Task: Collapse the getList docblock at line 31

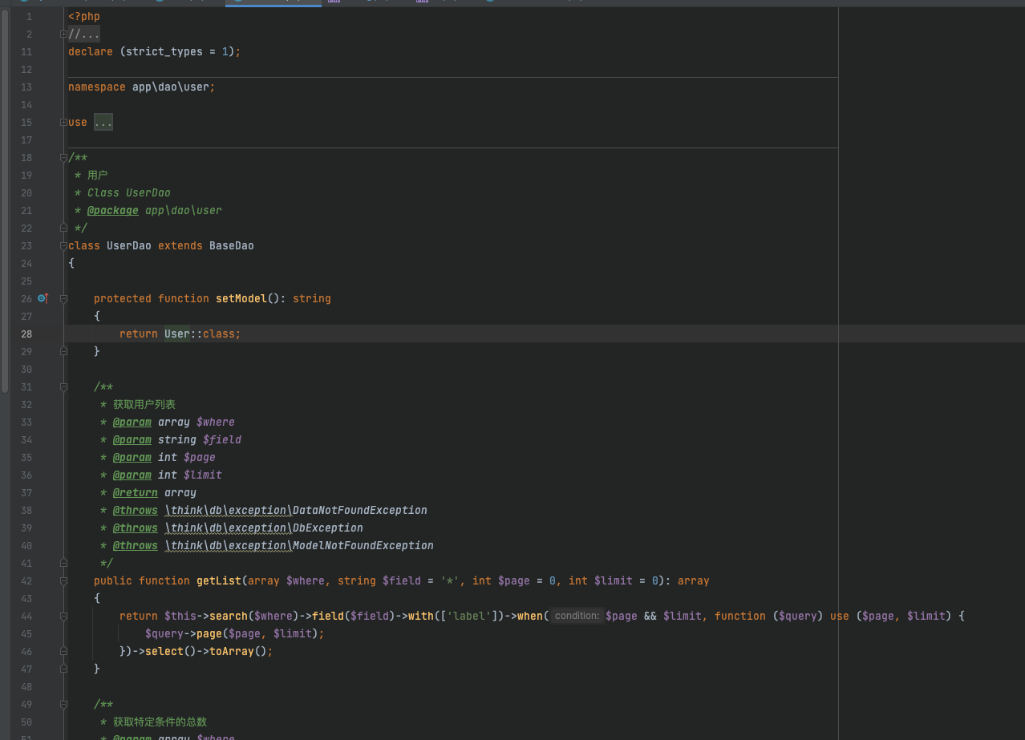Action: tap(63, 386)
